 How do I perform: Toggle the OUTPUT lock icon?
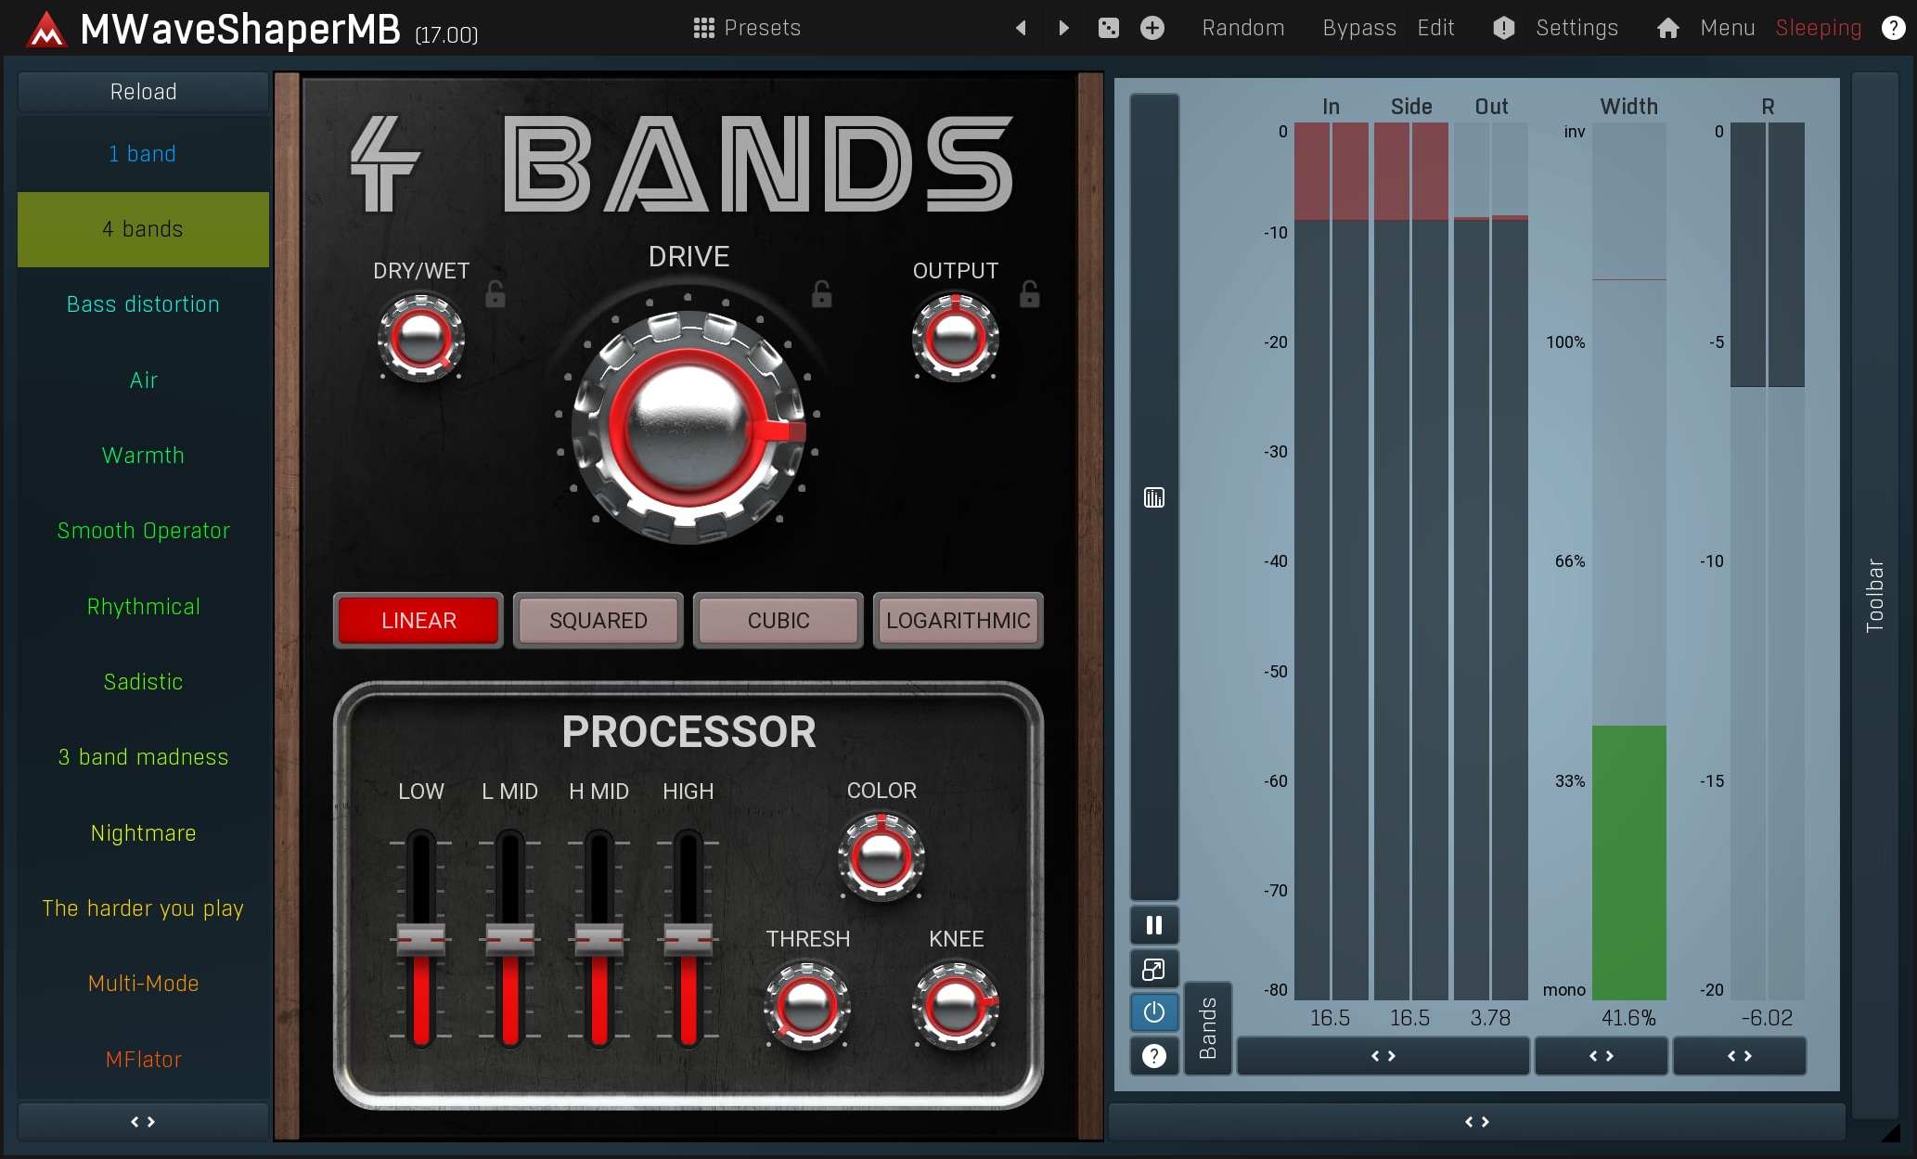point(1029,295)
